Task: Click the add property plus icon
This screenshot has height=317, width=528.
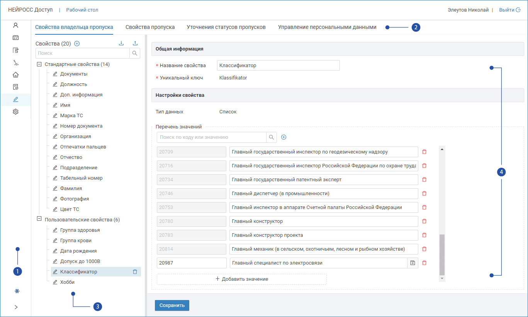Action: pyautogui.click(x=77, y=44)
